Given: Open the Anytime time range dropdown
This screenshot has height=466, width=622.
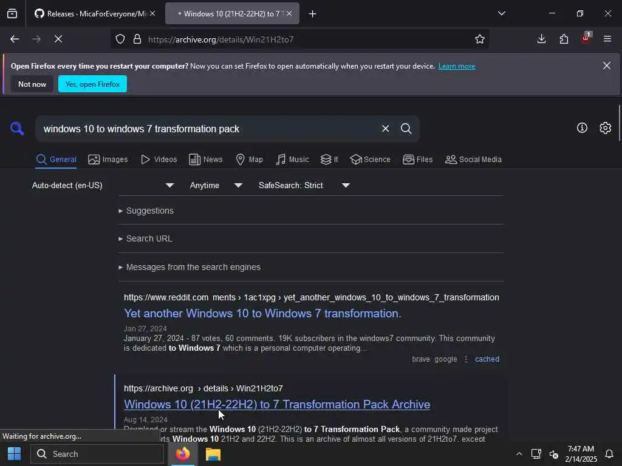Looking at the screenshot, I should [216, 186].
